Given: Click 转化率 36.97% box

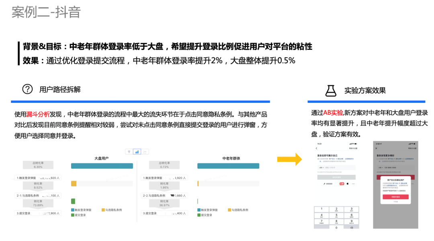Looking at the screenshot, I should 164,203.
